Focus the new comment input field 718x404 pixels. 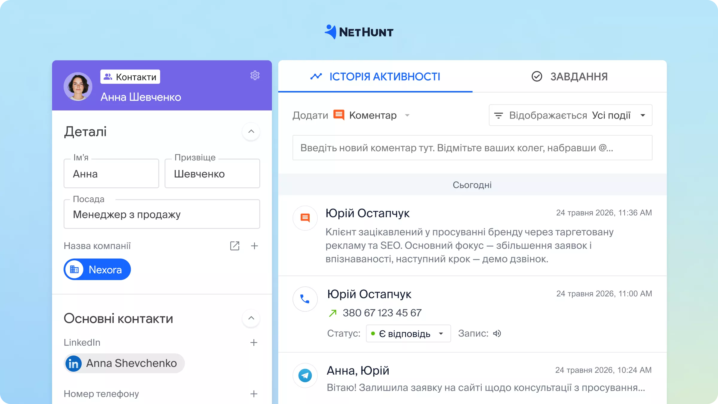(472, 148)
